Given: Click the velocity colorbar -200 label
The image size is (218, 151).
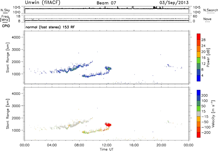Looking at the screenshot, I should (206, 132).
